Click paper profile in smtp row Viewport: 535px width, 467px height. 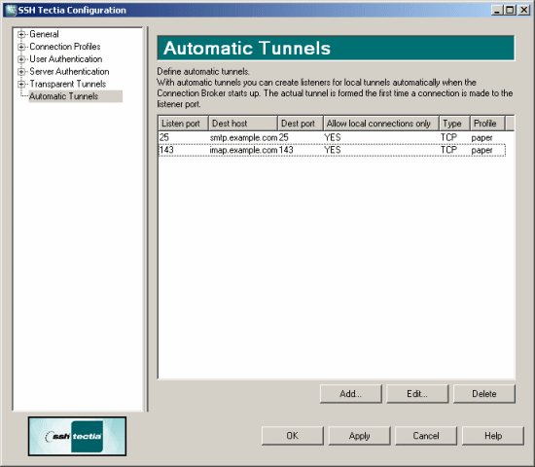(x=481, y=138)
